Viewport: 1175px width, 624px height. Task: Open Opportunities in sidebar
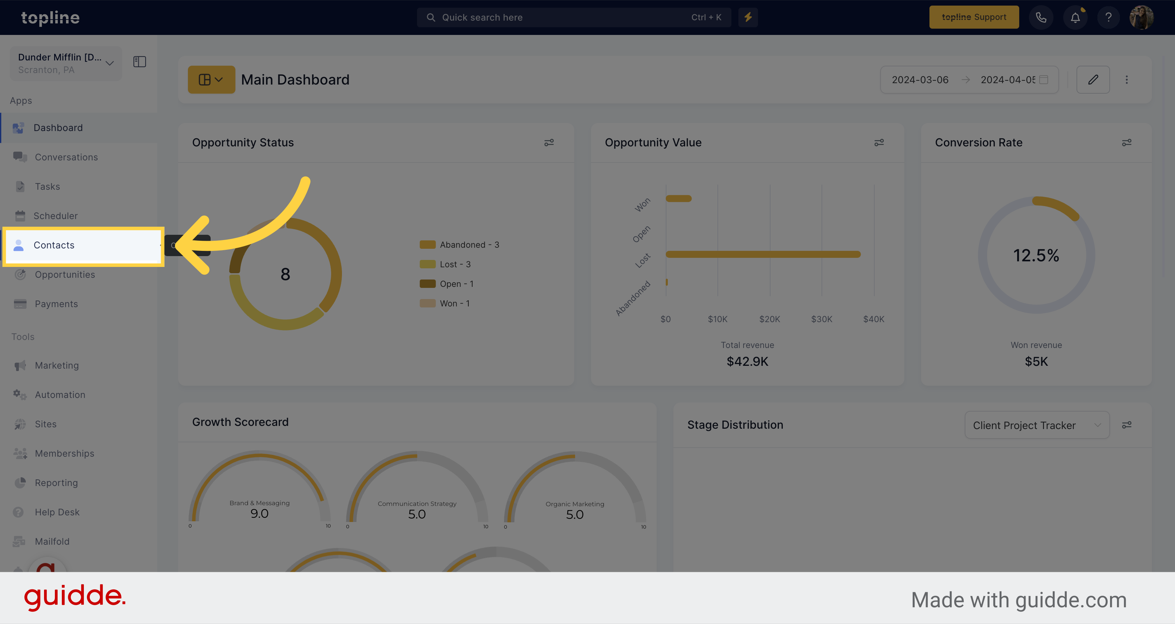tap(65, 274)
